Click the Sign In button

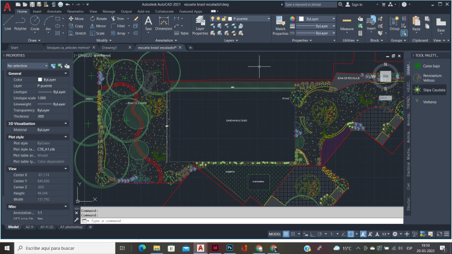click(354, 4)
